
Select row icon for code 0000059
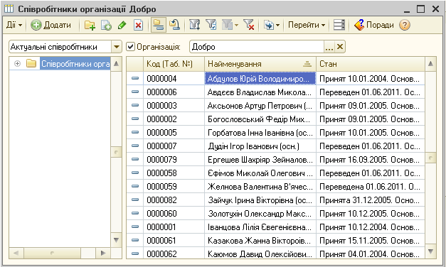(135, 186)
